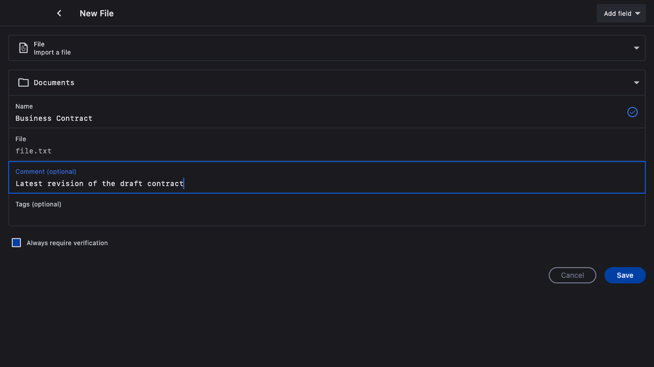This screenshot has height=367, width=654.
Task: Expand the File type dropdown arrow
Action: point(636,48)
